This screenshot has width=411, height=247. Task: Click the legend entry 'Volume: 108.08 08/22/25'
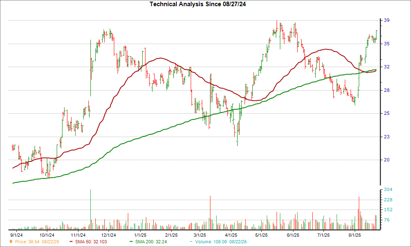(221, 242)
